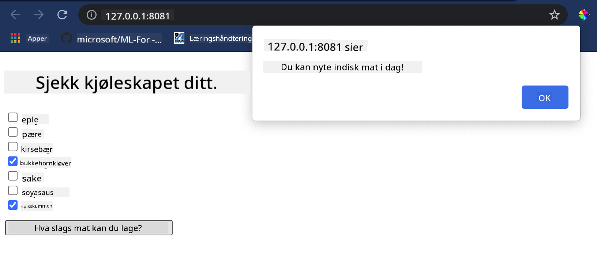The width and height of the screenshot is (597, 277).
Task: Open the Apper apps grid icon
Action: pos(15,38)
